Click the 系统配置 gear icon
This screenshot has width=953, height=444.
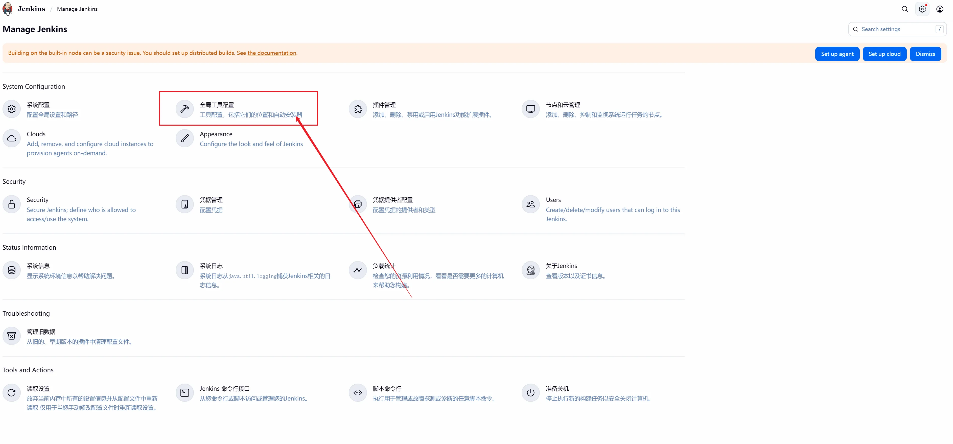pos(11,109)
